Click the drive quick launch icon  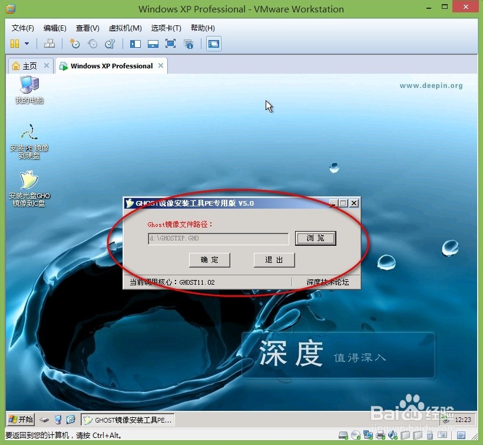coord(44,420)
